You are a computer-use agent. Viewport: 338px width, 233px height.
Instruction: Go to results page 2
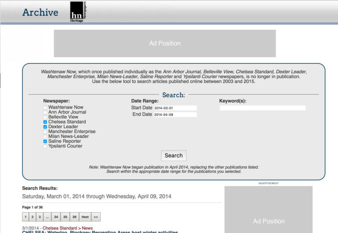point(32,217)
